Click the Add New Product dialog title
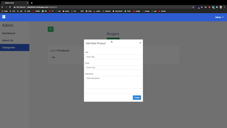This screenshot has width=227, height=128. pos(96,43)
